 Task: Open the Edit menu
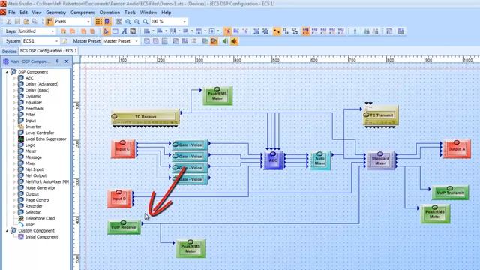pos(23,13)
